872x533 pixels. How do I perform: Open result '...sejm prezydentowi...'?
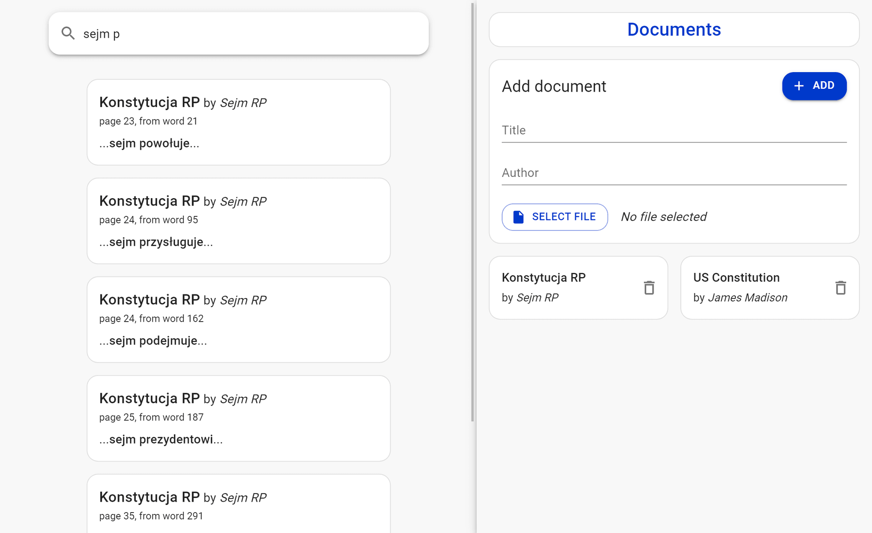(238, 418)
